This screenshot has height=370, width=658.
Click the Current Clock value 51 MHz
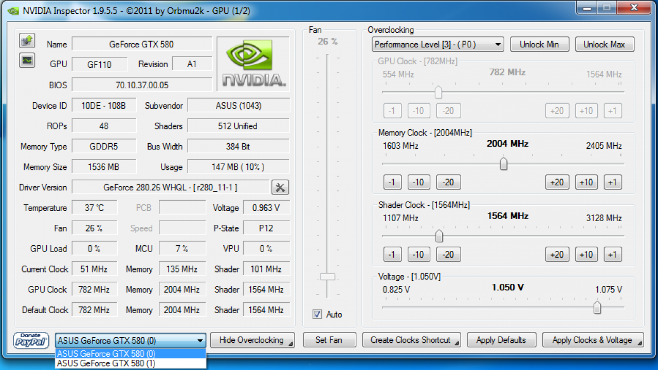[x=95, y=269]
